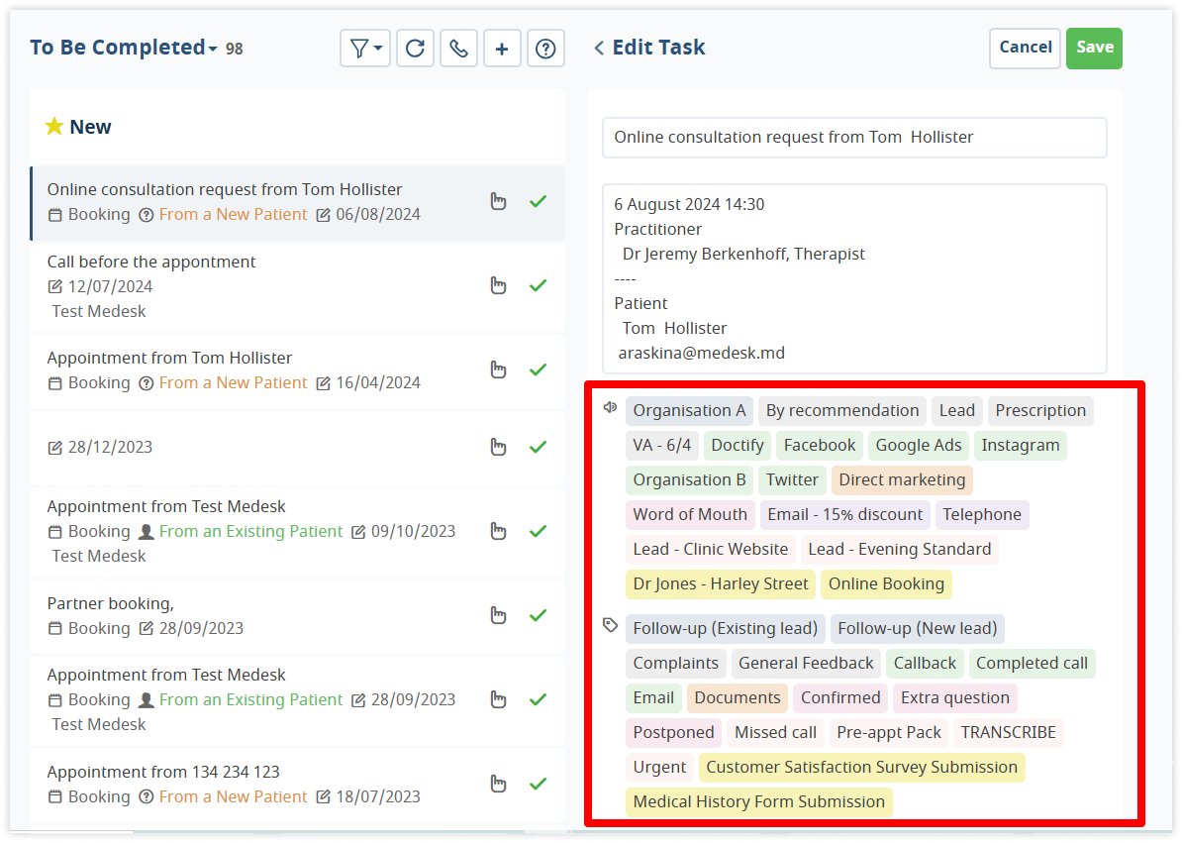Choose Lead - Evening Standard tag

pos(899,550)
